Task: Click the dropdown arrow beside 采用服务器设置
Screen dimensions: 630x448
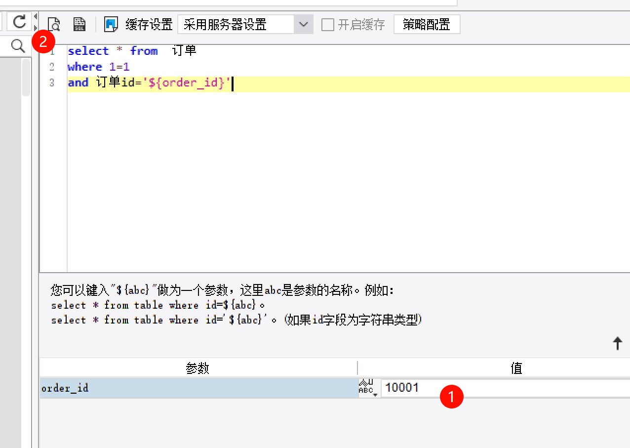Action: (304, 24)
